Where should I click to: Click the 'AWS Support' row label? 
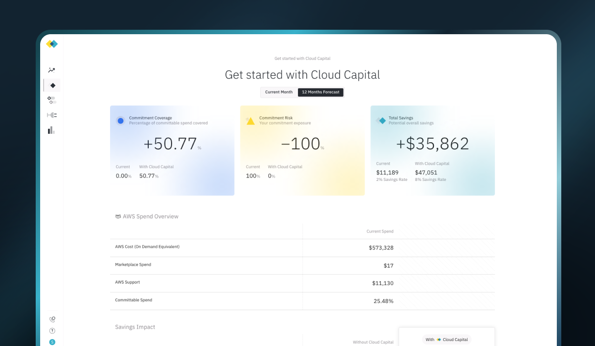click(x=127, y=282)
